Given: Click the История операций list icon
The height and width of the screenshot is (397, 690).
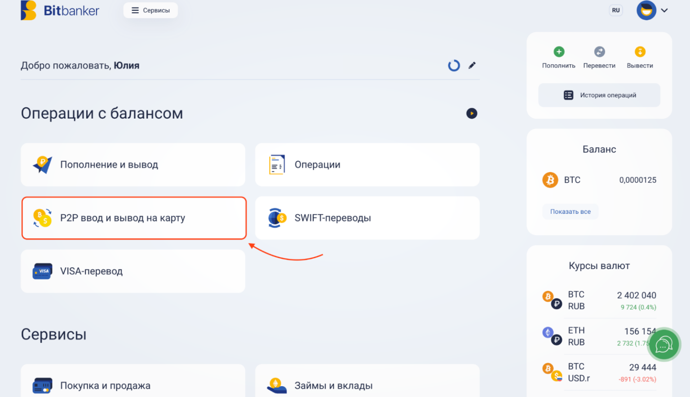Looking at the screenshot, I should [569, 95].
